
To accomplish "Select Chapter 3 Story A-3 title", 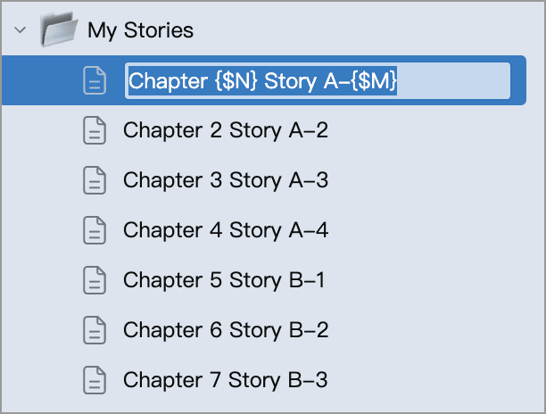I will coord(226,181).
